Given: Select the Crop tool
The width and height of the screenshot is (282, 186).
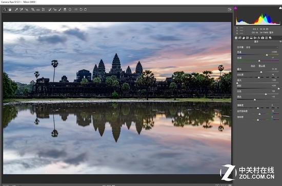Looking at the screenshot, I should click(33, 10).
